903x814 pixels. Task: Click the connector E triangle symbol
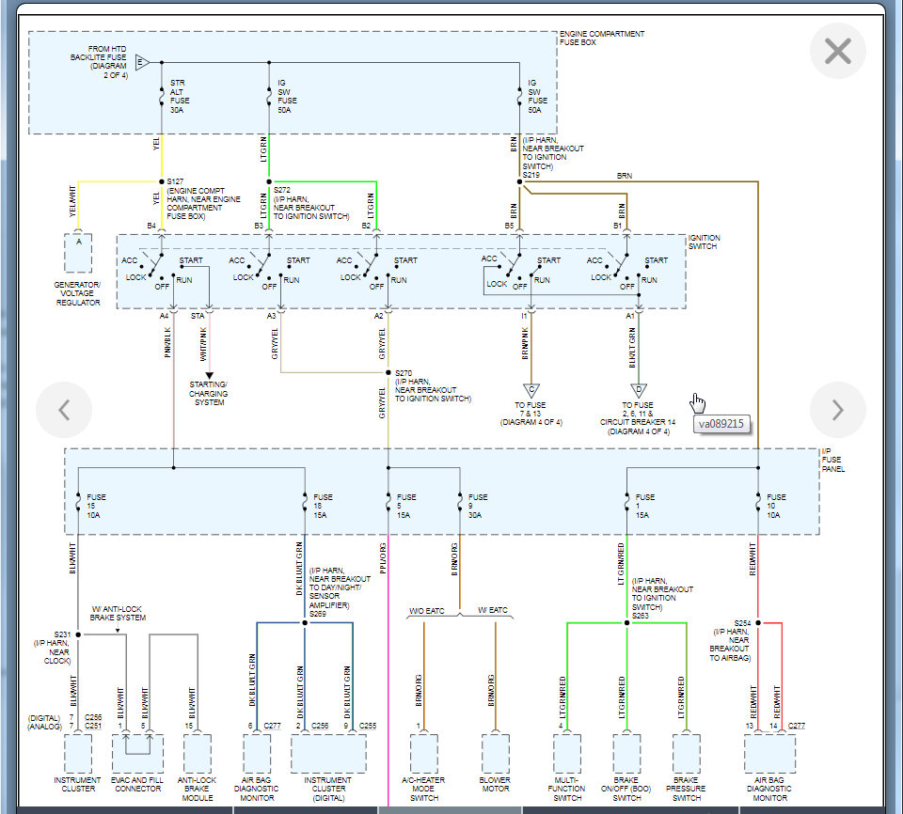point(142,62)
